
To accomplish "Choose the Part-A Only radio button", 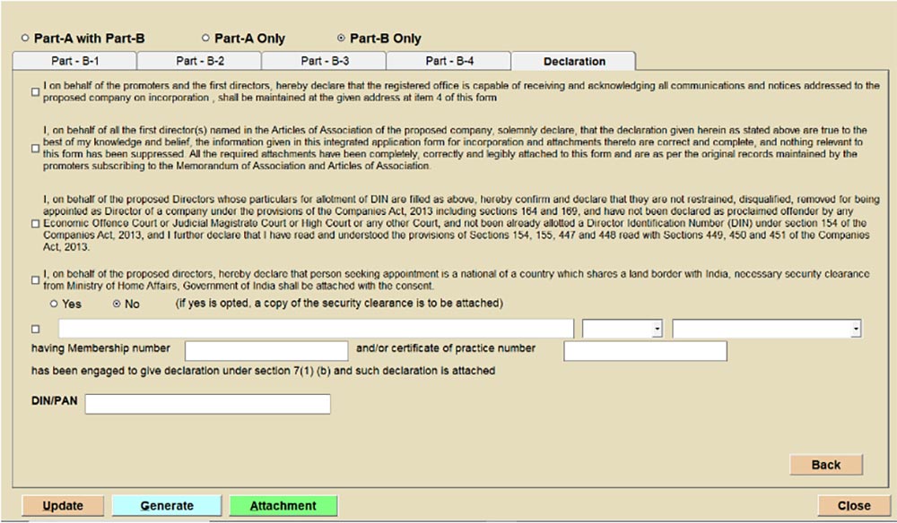I will click(205, 39).
